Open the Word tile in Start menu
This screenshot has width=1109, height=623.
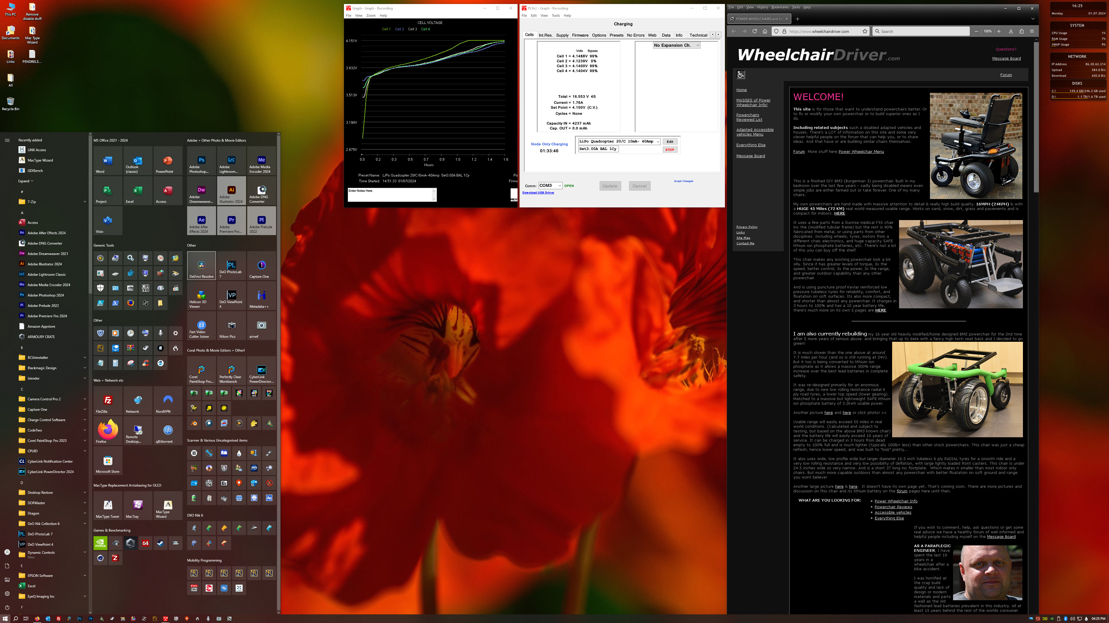click(x=108, y=161)
